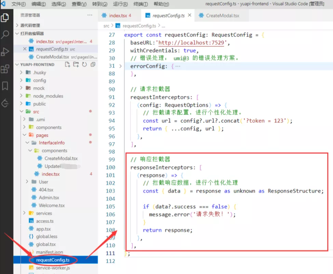The width and height of the screenshot is (333, 274).
Task: Open the 运行(R) menu
Action: [120, 4]
